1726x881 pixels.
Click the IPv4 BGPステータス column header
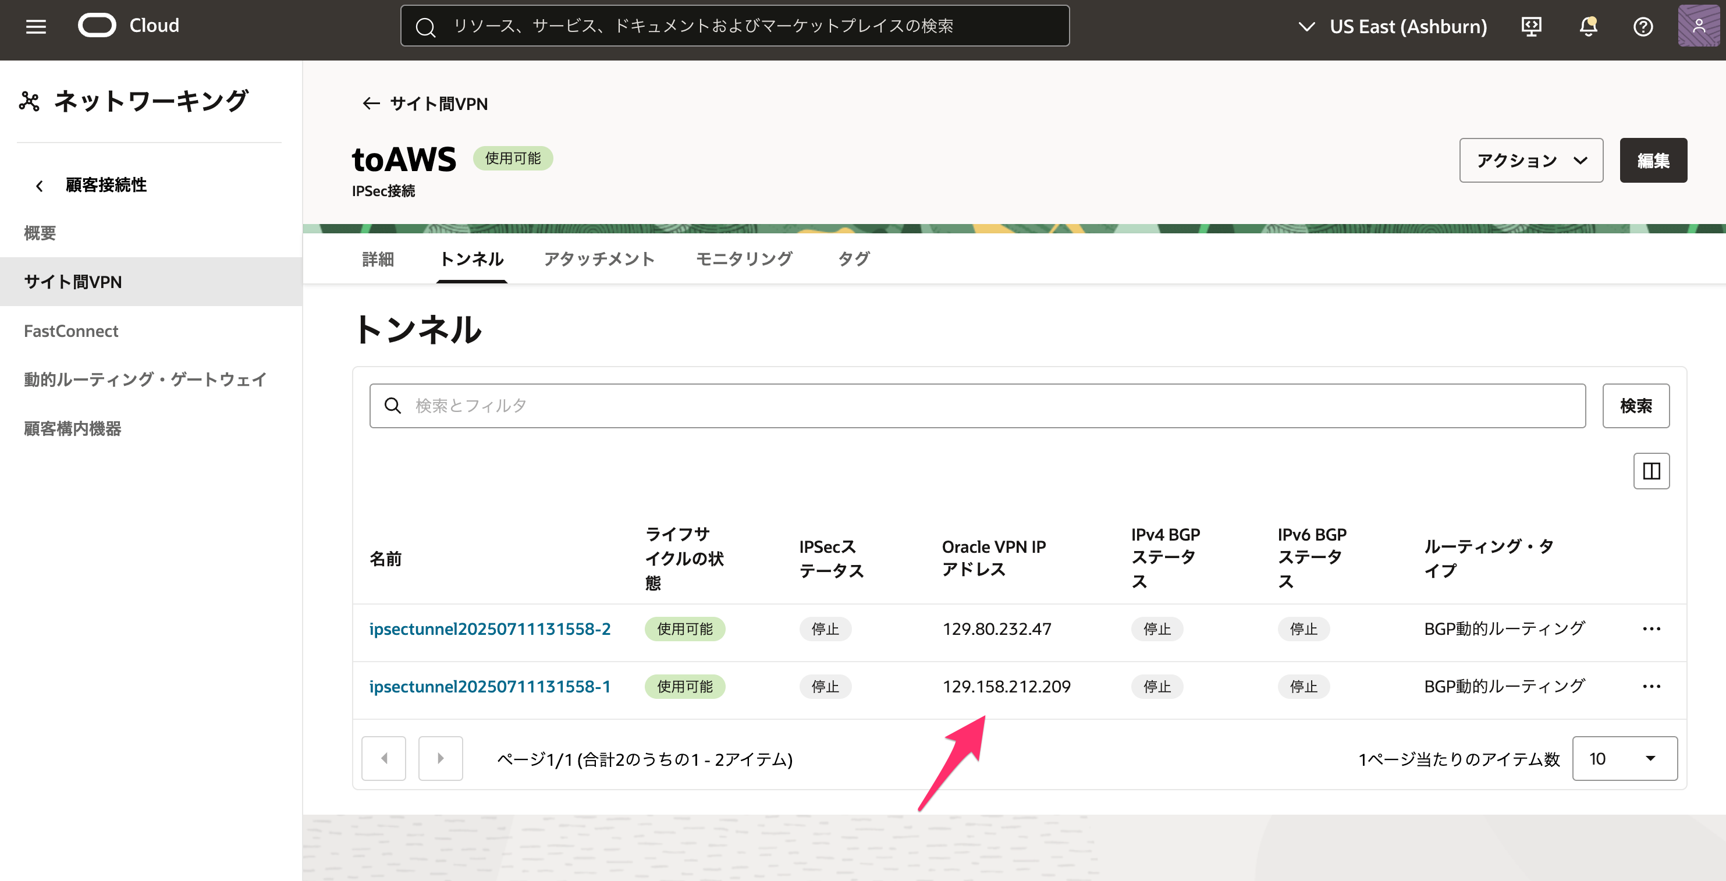pos(1165,558)
